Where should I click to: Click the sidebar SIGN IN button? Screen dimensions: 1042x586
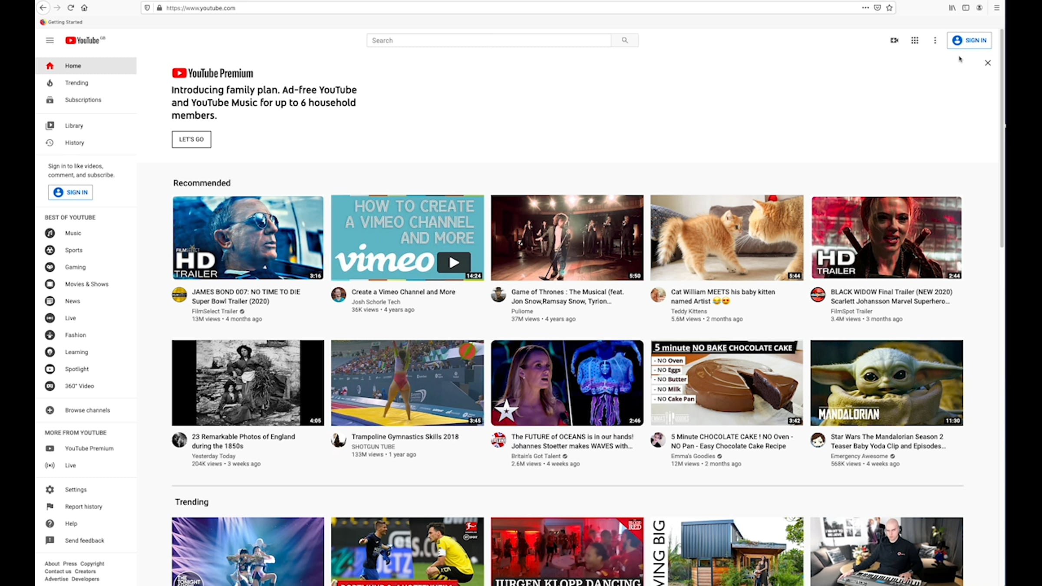(70, 192)
